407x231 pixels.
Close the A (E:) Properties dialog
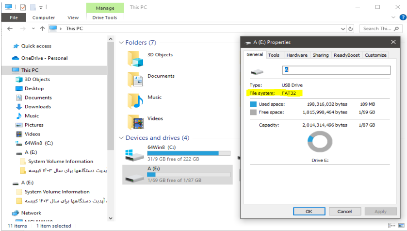pos(393,42)
